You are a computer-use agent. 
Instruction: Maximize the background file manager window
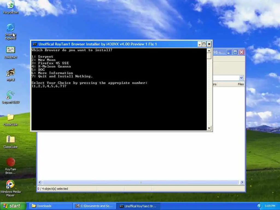pos(235,52)
